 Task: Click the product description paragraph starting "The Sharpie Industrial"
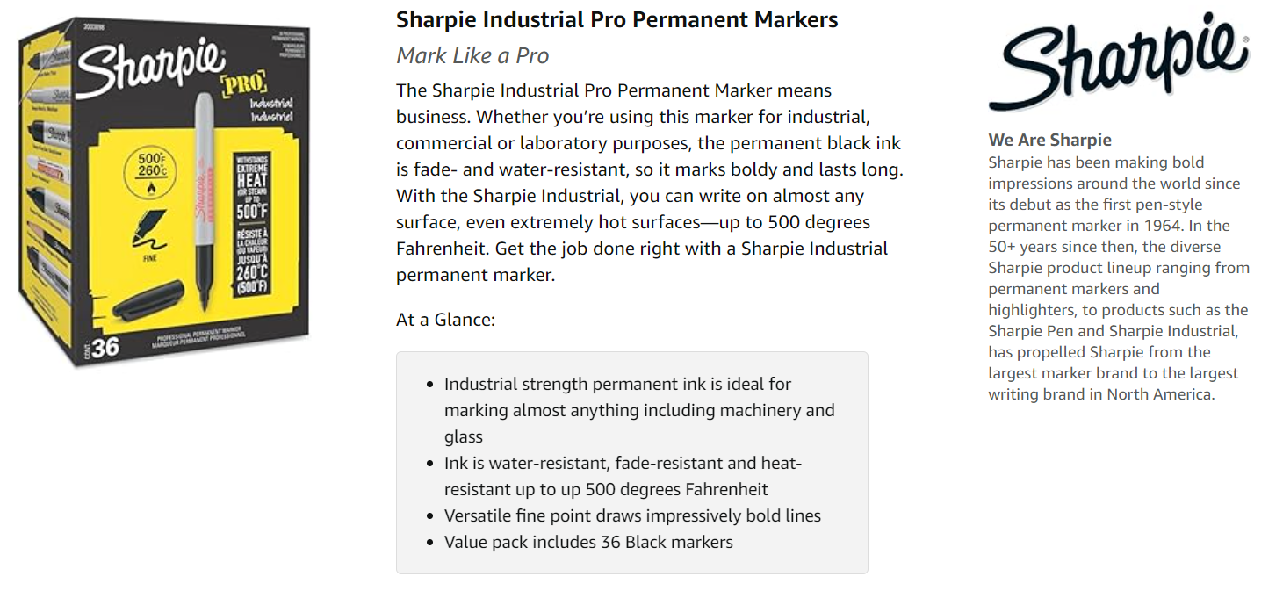650,183
